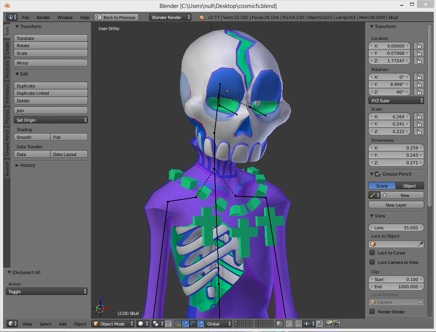This screenshot has width=436, height=332.
Task: Click the OpenGL render image camera icon
Action: [329, 324]
